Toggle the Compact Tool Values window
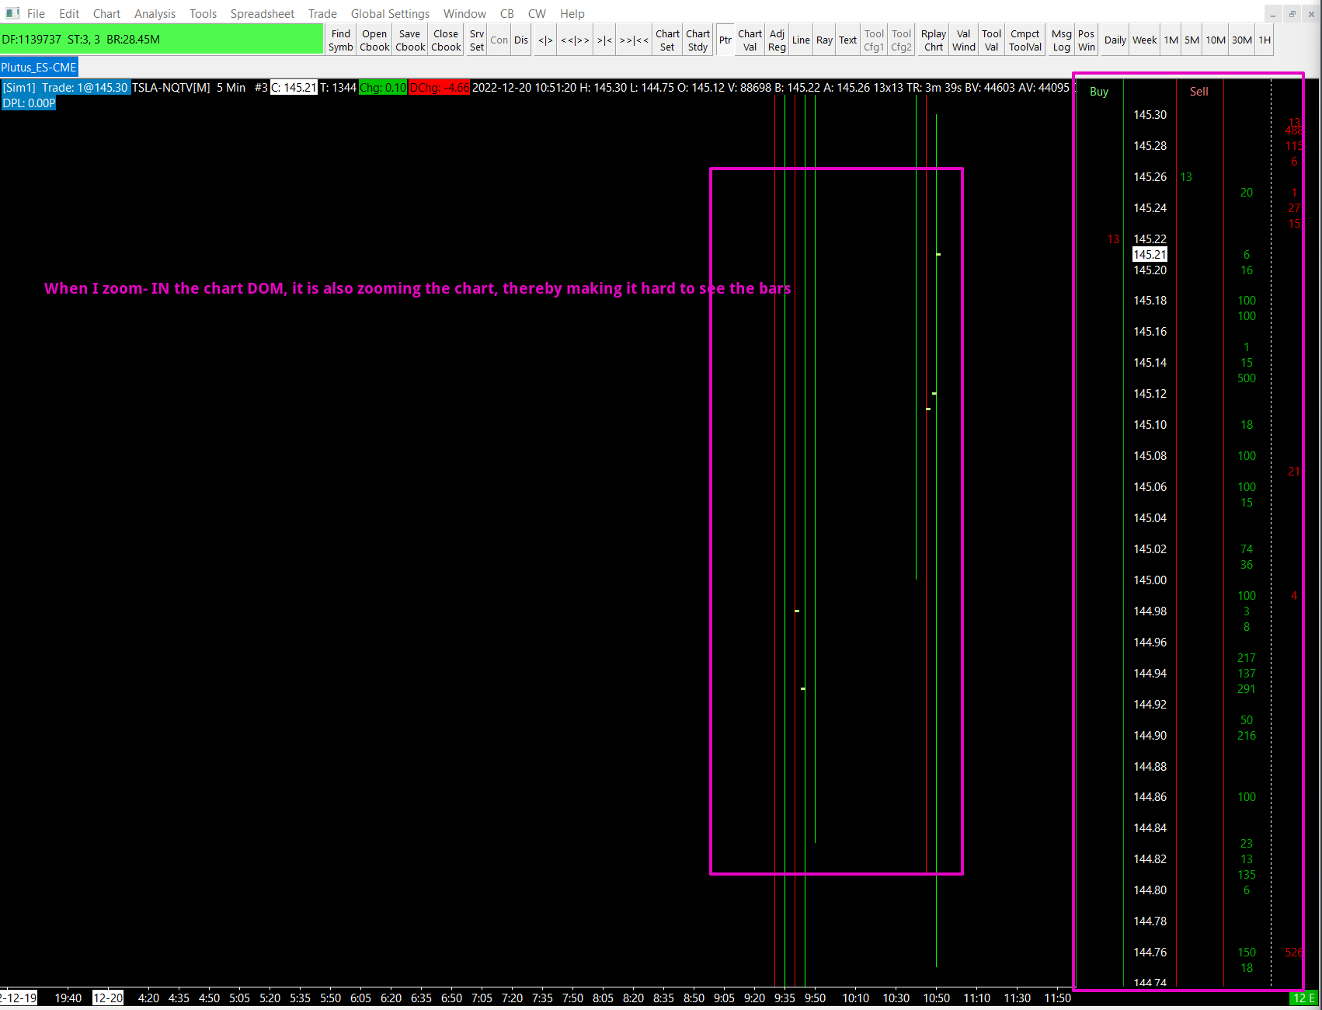The height and width of the screenshot is (1010, 1322). [1025, 40]
